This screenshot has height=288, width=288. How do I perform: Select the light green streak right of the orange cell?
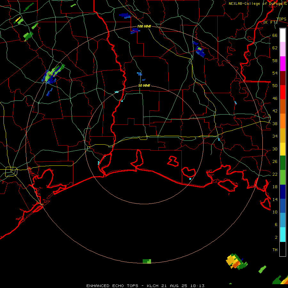coord(262,269)
